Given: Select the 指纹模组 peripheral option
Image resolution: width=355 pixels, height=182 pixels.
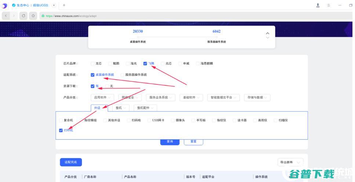Looking at the screenshot, I should [x=90, y=121].
